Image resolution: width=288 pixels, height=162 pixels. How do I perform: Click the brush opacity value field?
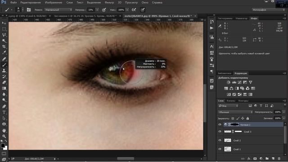(91, 10)
